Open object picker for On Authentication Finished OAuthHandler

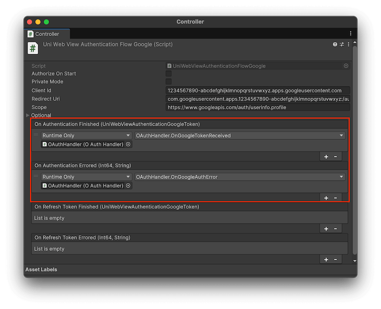128,144
